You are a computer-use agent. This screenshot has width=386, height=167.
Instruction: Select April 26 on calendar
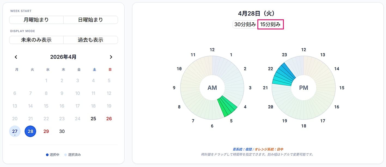tap(109, 119)
